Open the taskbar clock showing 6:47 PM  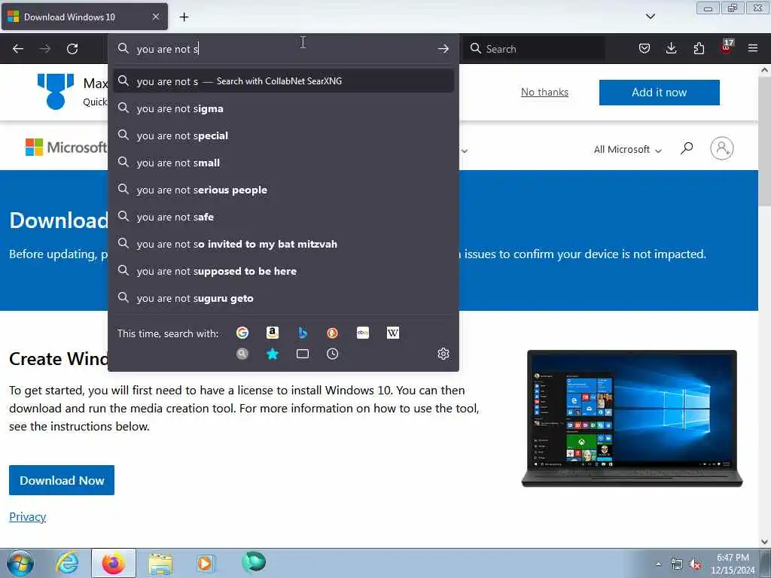pos(733,564)
